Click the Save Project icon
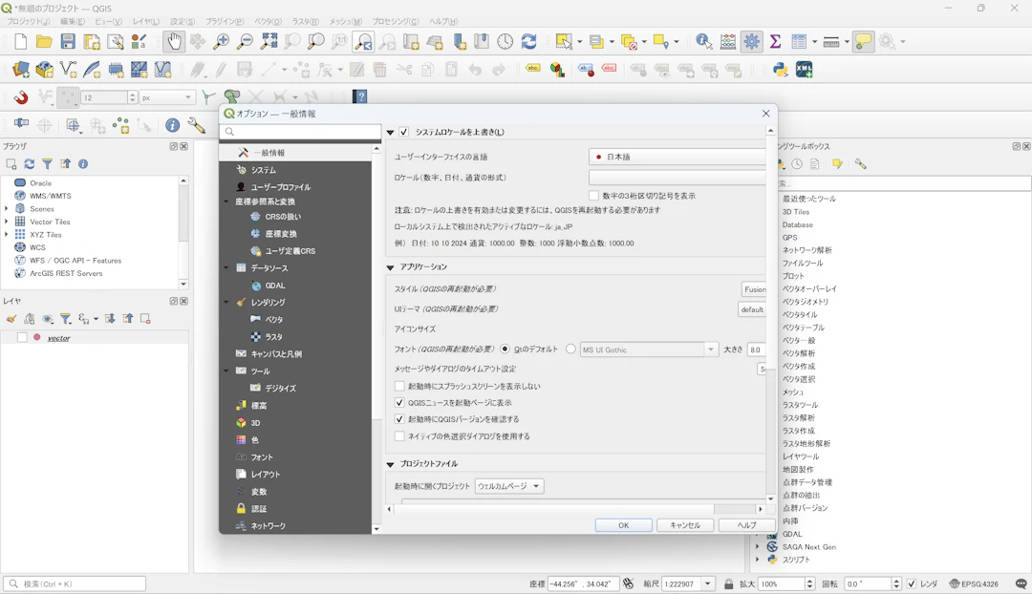 tap(68, 41)
